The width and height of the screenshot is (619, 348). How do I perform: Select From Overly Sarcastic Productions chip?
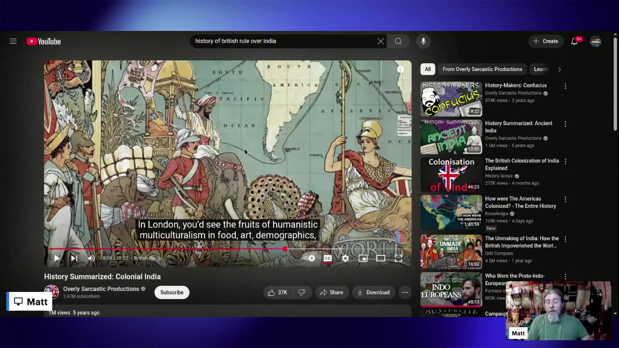tap(482, 69)
